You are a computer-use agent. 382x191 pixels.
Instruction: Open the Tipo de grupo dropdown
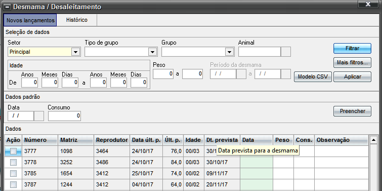click(x=152, y=52)
